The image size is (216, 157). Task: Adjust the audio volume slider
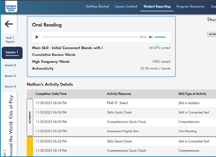click(161, 37)
